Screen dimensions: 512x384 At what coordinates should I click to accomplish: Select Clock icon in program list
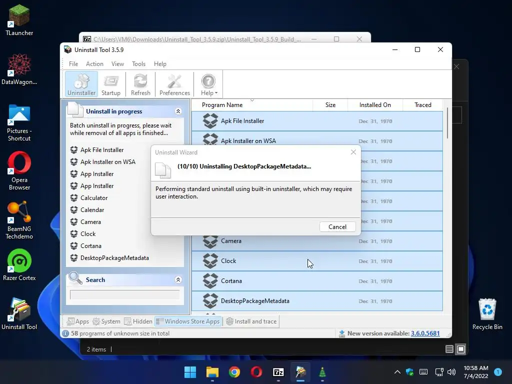click(210, 261)
